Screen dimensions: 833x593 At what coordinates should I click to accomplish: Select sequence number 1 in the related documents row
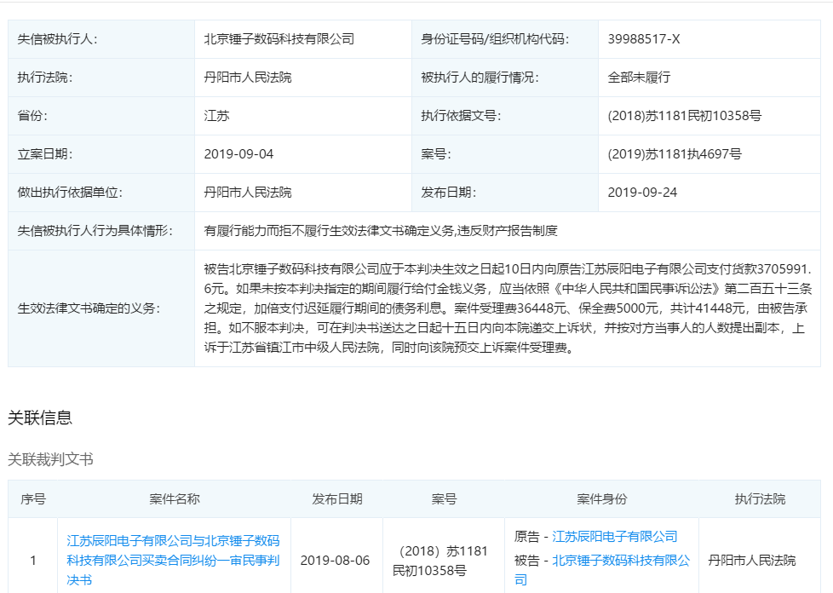pos(33,560)
